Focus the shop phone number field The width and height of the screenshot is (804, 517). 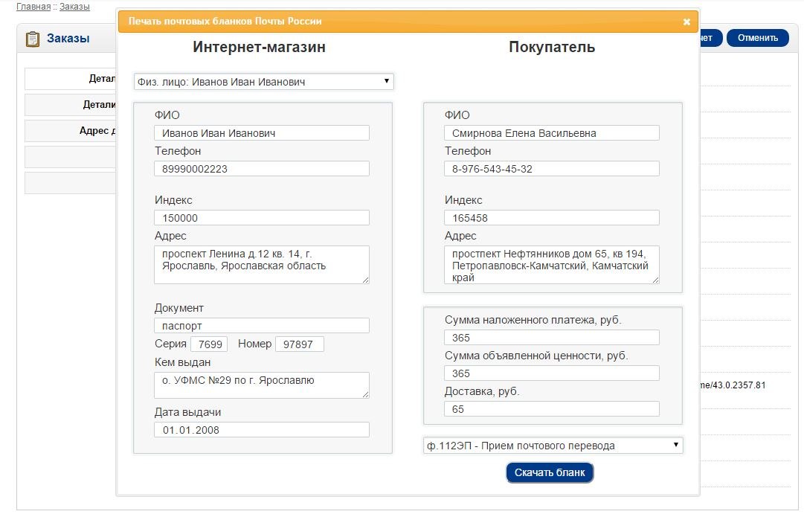[262, 169]
